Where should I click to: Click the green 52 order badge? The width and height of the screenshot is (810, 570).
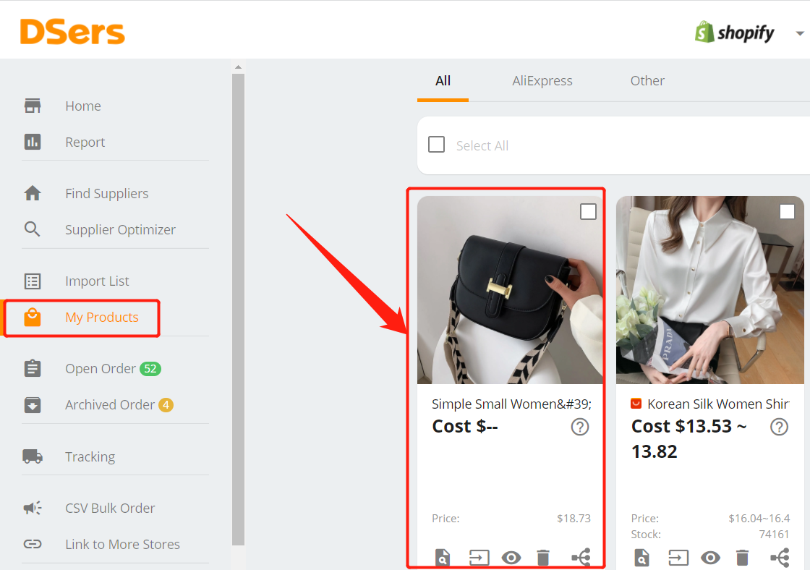point(150,368)
